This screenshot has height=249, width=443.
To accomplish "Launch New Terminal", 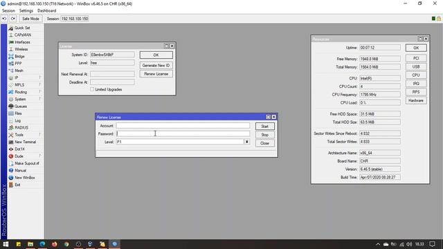I will tap(25, 142).
